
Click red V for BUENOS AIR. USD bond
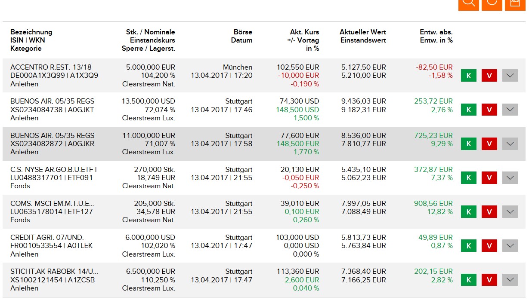click(489, 110)
